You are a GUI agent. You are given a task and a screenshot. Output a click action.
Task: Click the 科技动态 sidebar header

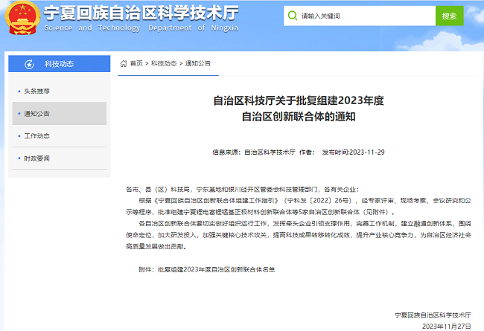[57, 65]
